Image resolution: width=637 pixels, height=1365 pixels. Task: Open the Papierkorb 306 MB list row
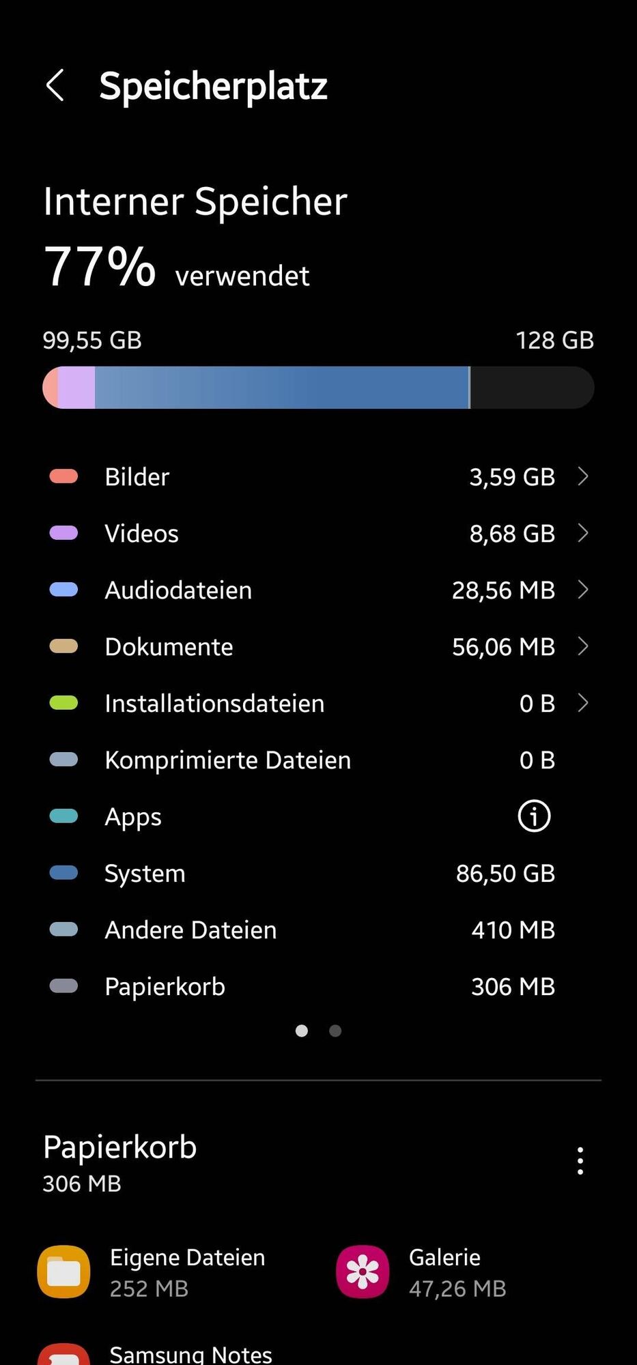pos(318,986)
